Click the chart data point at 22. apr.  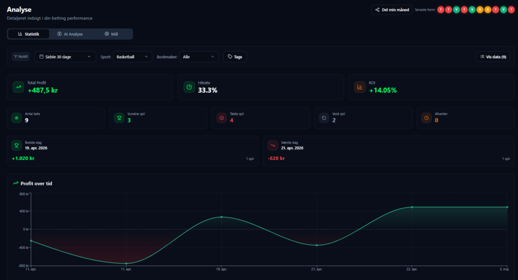tap(412, 207)
